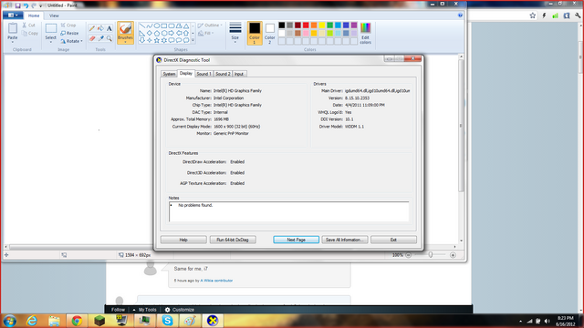Screen dimensions: 584x328
Task: Select the Pencil tool in Paint
Action: [92, 28]
